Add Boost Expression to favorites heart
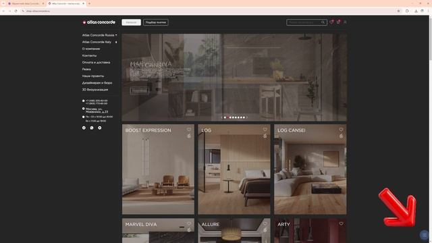The image size is (432, 243). pyautogui.click(x=189, y=130)
